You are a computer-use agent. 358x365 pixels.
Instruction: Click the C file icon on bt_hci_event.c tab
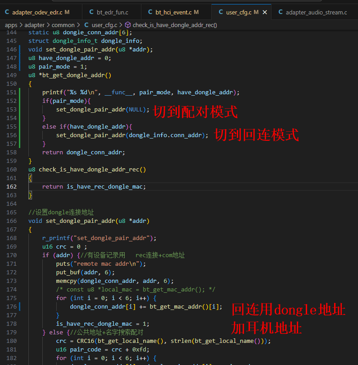click(x=150, y=12)
